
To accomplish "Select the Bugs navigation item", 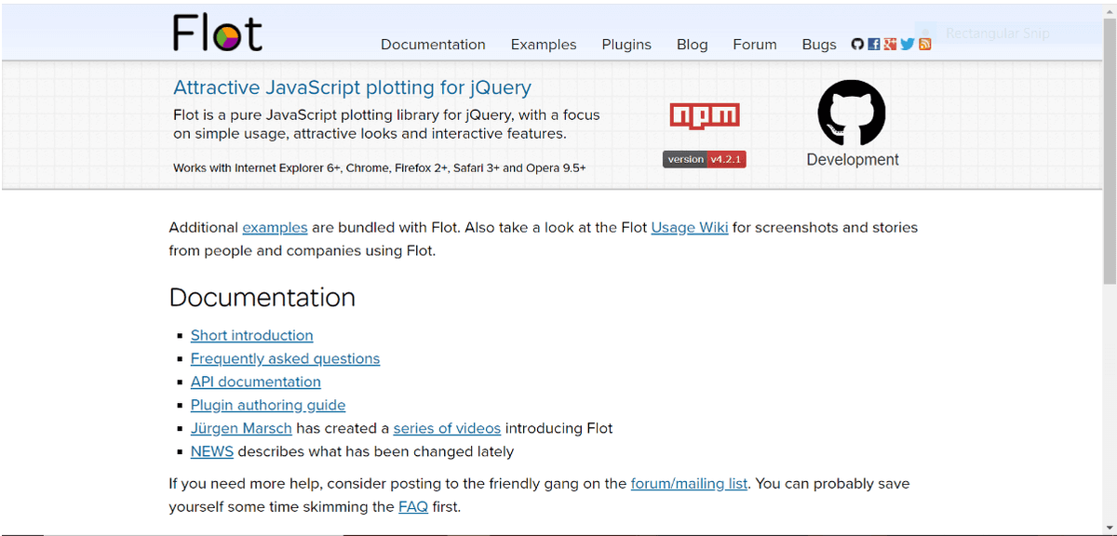I will (819, 45).
